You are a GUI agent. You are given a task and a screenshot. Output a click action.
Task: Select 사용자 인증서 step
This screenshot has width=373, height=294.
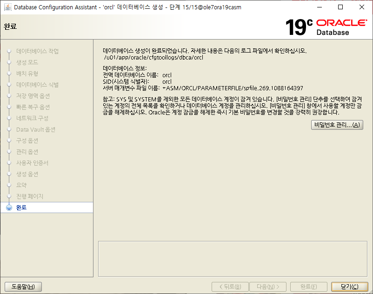click(x=33, y=163)
